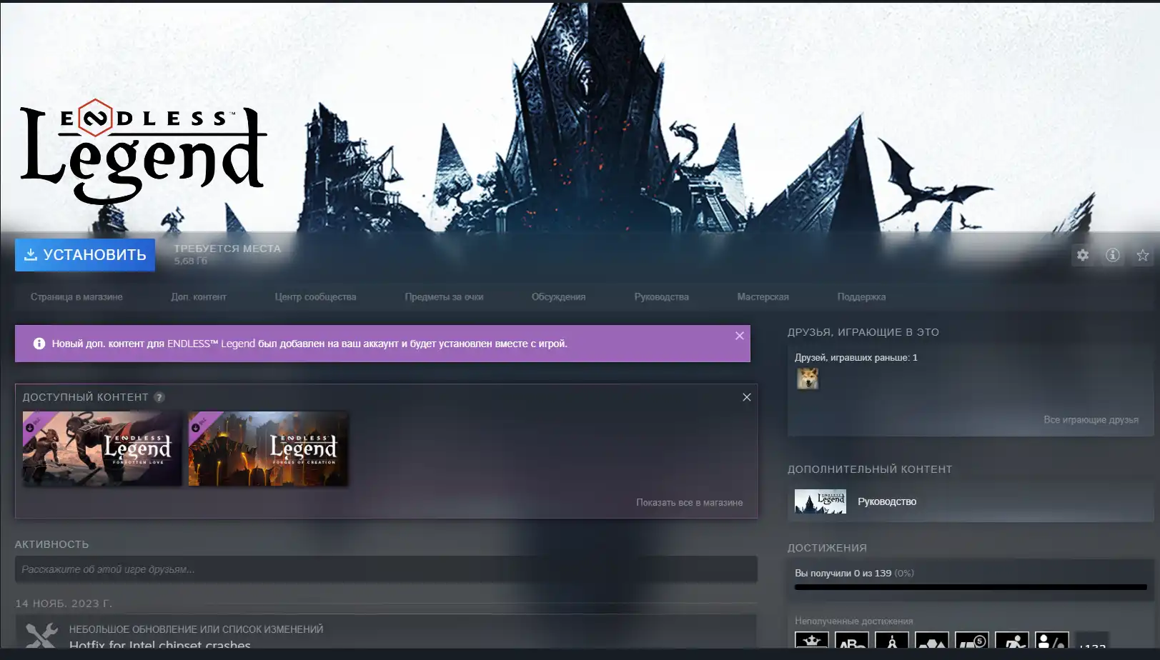The image size is (1160, 660).
Task: Click Endless Legend manual thumbnail image
Action: coord(821,501)
